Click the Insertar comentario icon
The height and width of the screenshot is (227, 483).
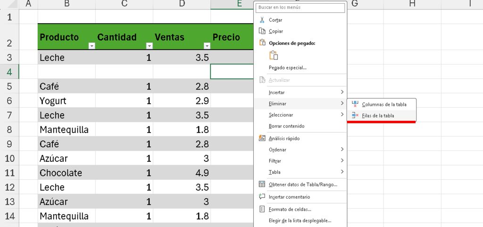(x=263, y=197)
